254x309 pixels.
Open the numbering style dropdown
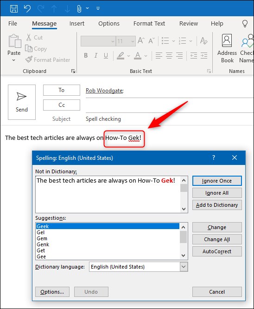[190, 41]
